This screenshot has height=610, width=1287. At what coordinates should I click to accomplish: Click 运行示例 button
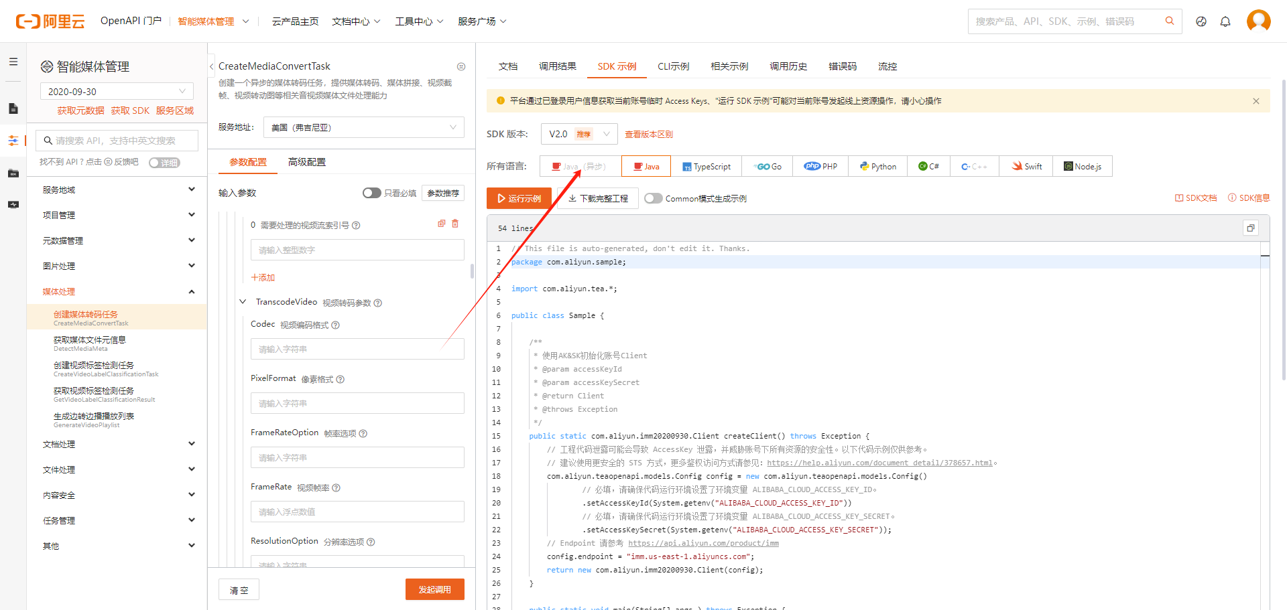point(519,198)
